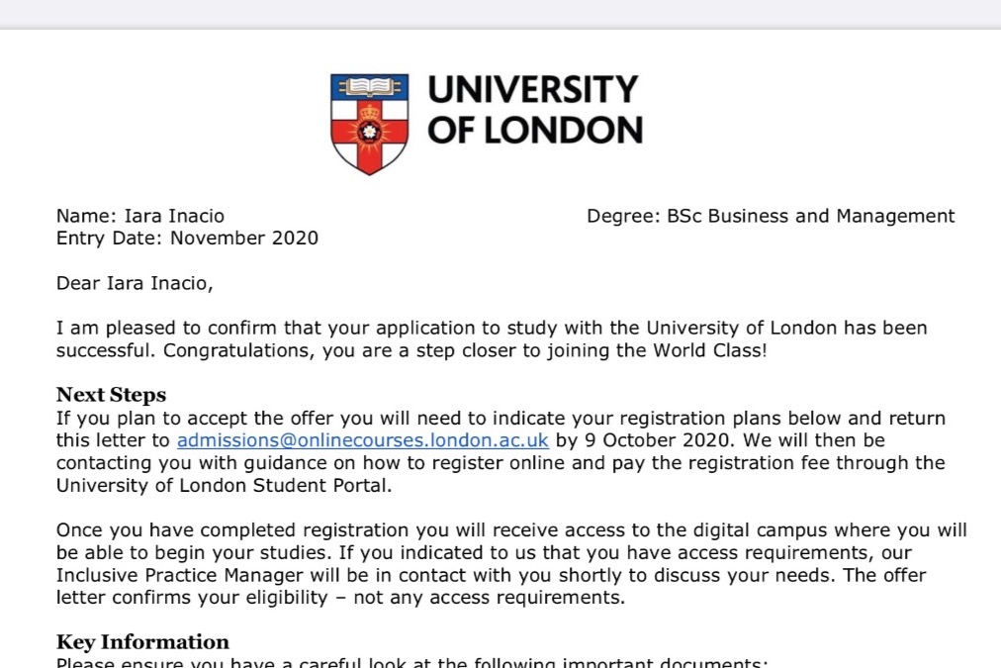Click the 'letter confirms your eligibility' line
Image resolution: width=1001 pixels, height=668 pixels.
[341, 598]
